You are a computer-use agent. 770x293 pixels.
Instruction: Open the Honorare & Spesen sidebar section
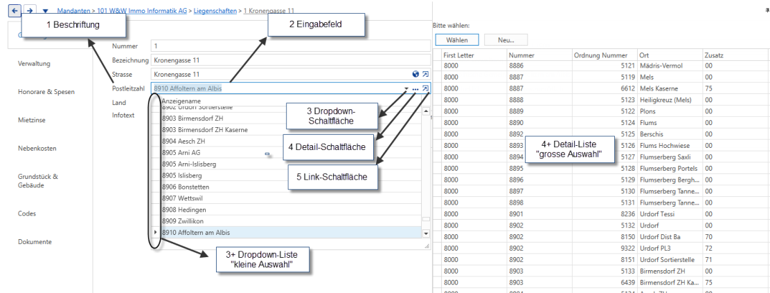46,92
